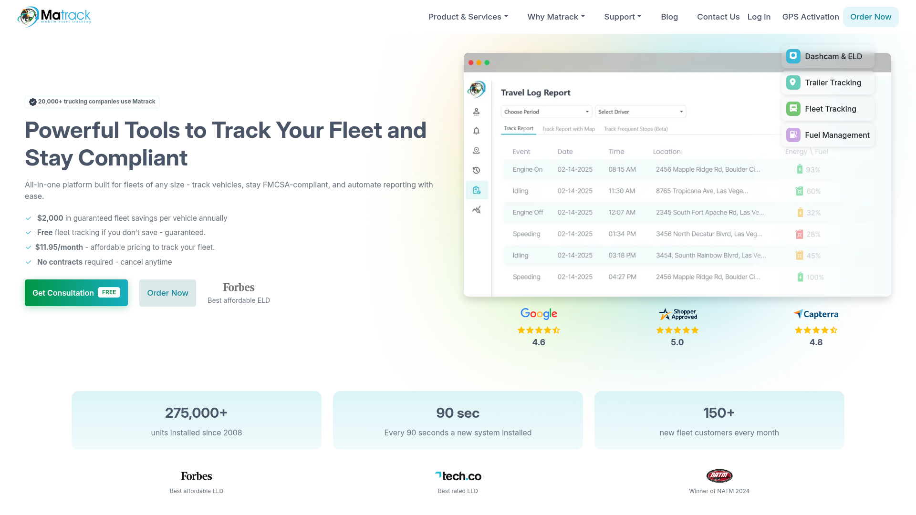Select the highlighted reports clipboard icon
Viewport: 916px width, 515px height.
pos(476,190)
